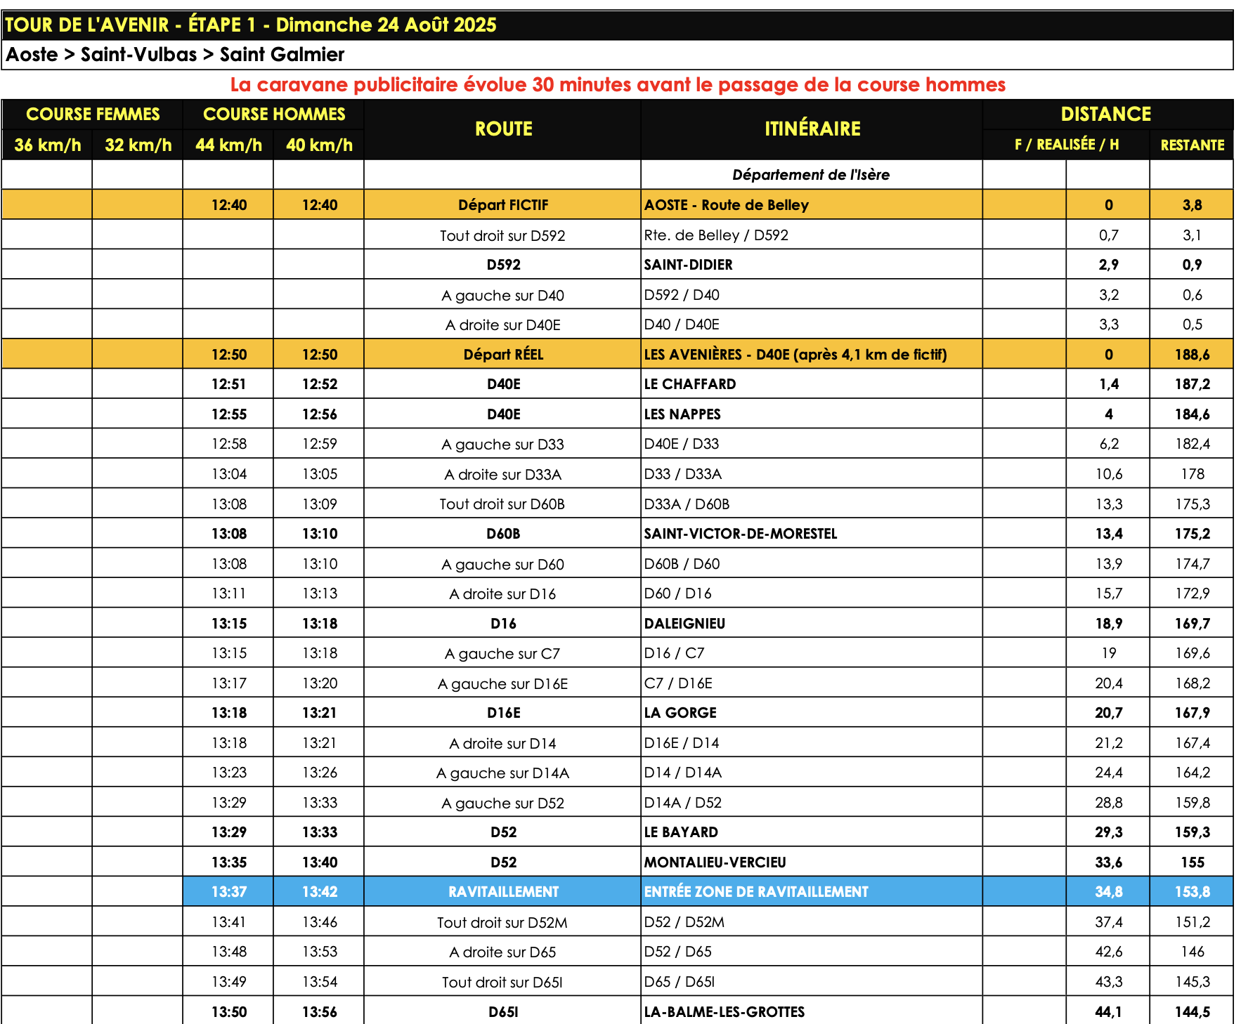The height and width of the screenshot is (1024, 1241).
Task: Click the 'ITINÉRAIRE' column header
Action: pyautogui.click(x=812, y=129)
